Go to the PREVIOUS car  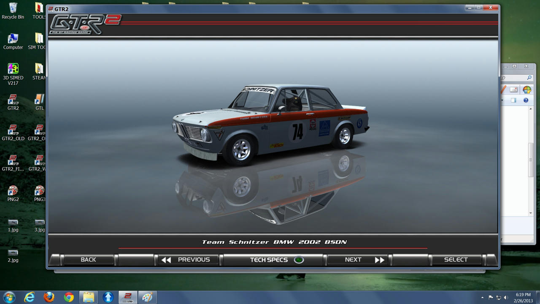tap(189, 260)
